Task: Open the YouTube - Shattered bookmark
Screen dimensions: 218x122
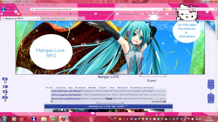Action: [105, 14]
